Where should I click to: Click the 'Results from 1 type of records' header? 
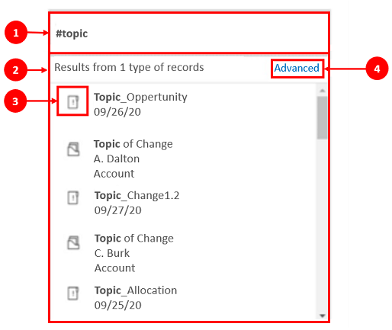click(x=129, y=67)
